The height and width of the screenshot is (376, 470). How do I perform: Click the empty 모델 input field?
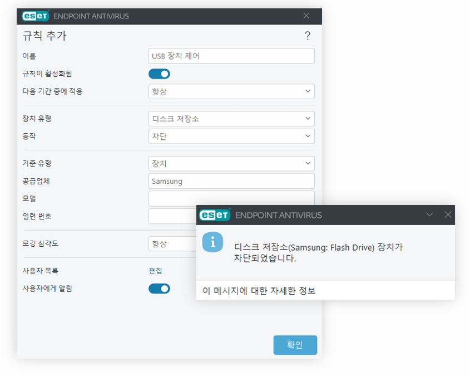pyautogui.click(x=231, y=198)
